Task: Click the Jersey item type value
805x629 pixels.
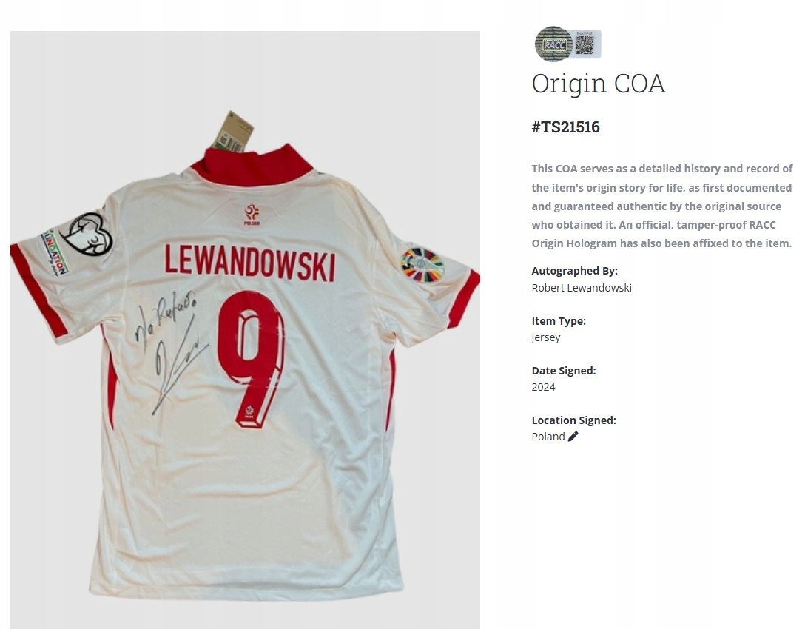Action: pyautogui.click(x=546, y=337)
